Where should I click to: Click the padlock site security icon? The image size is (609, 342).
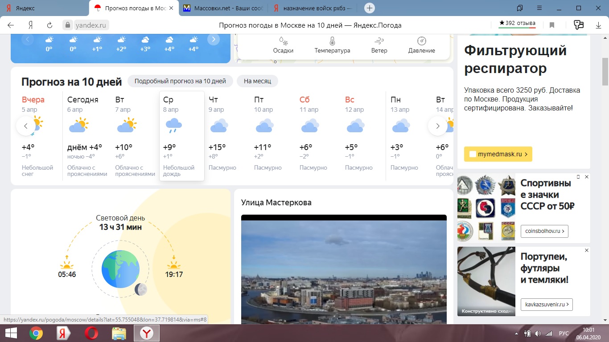67,25
